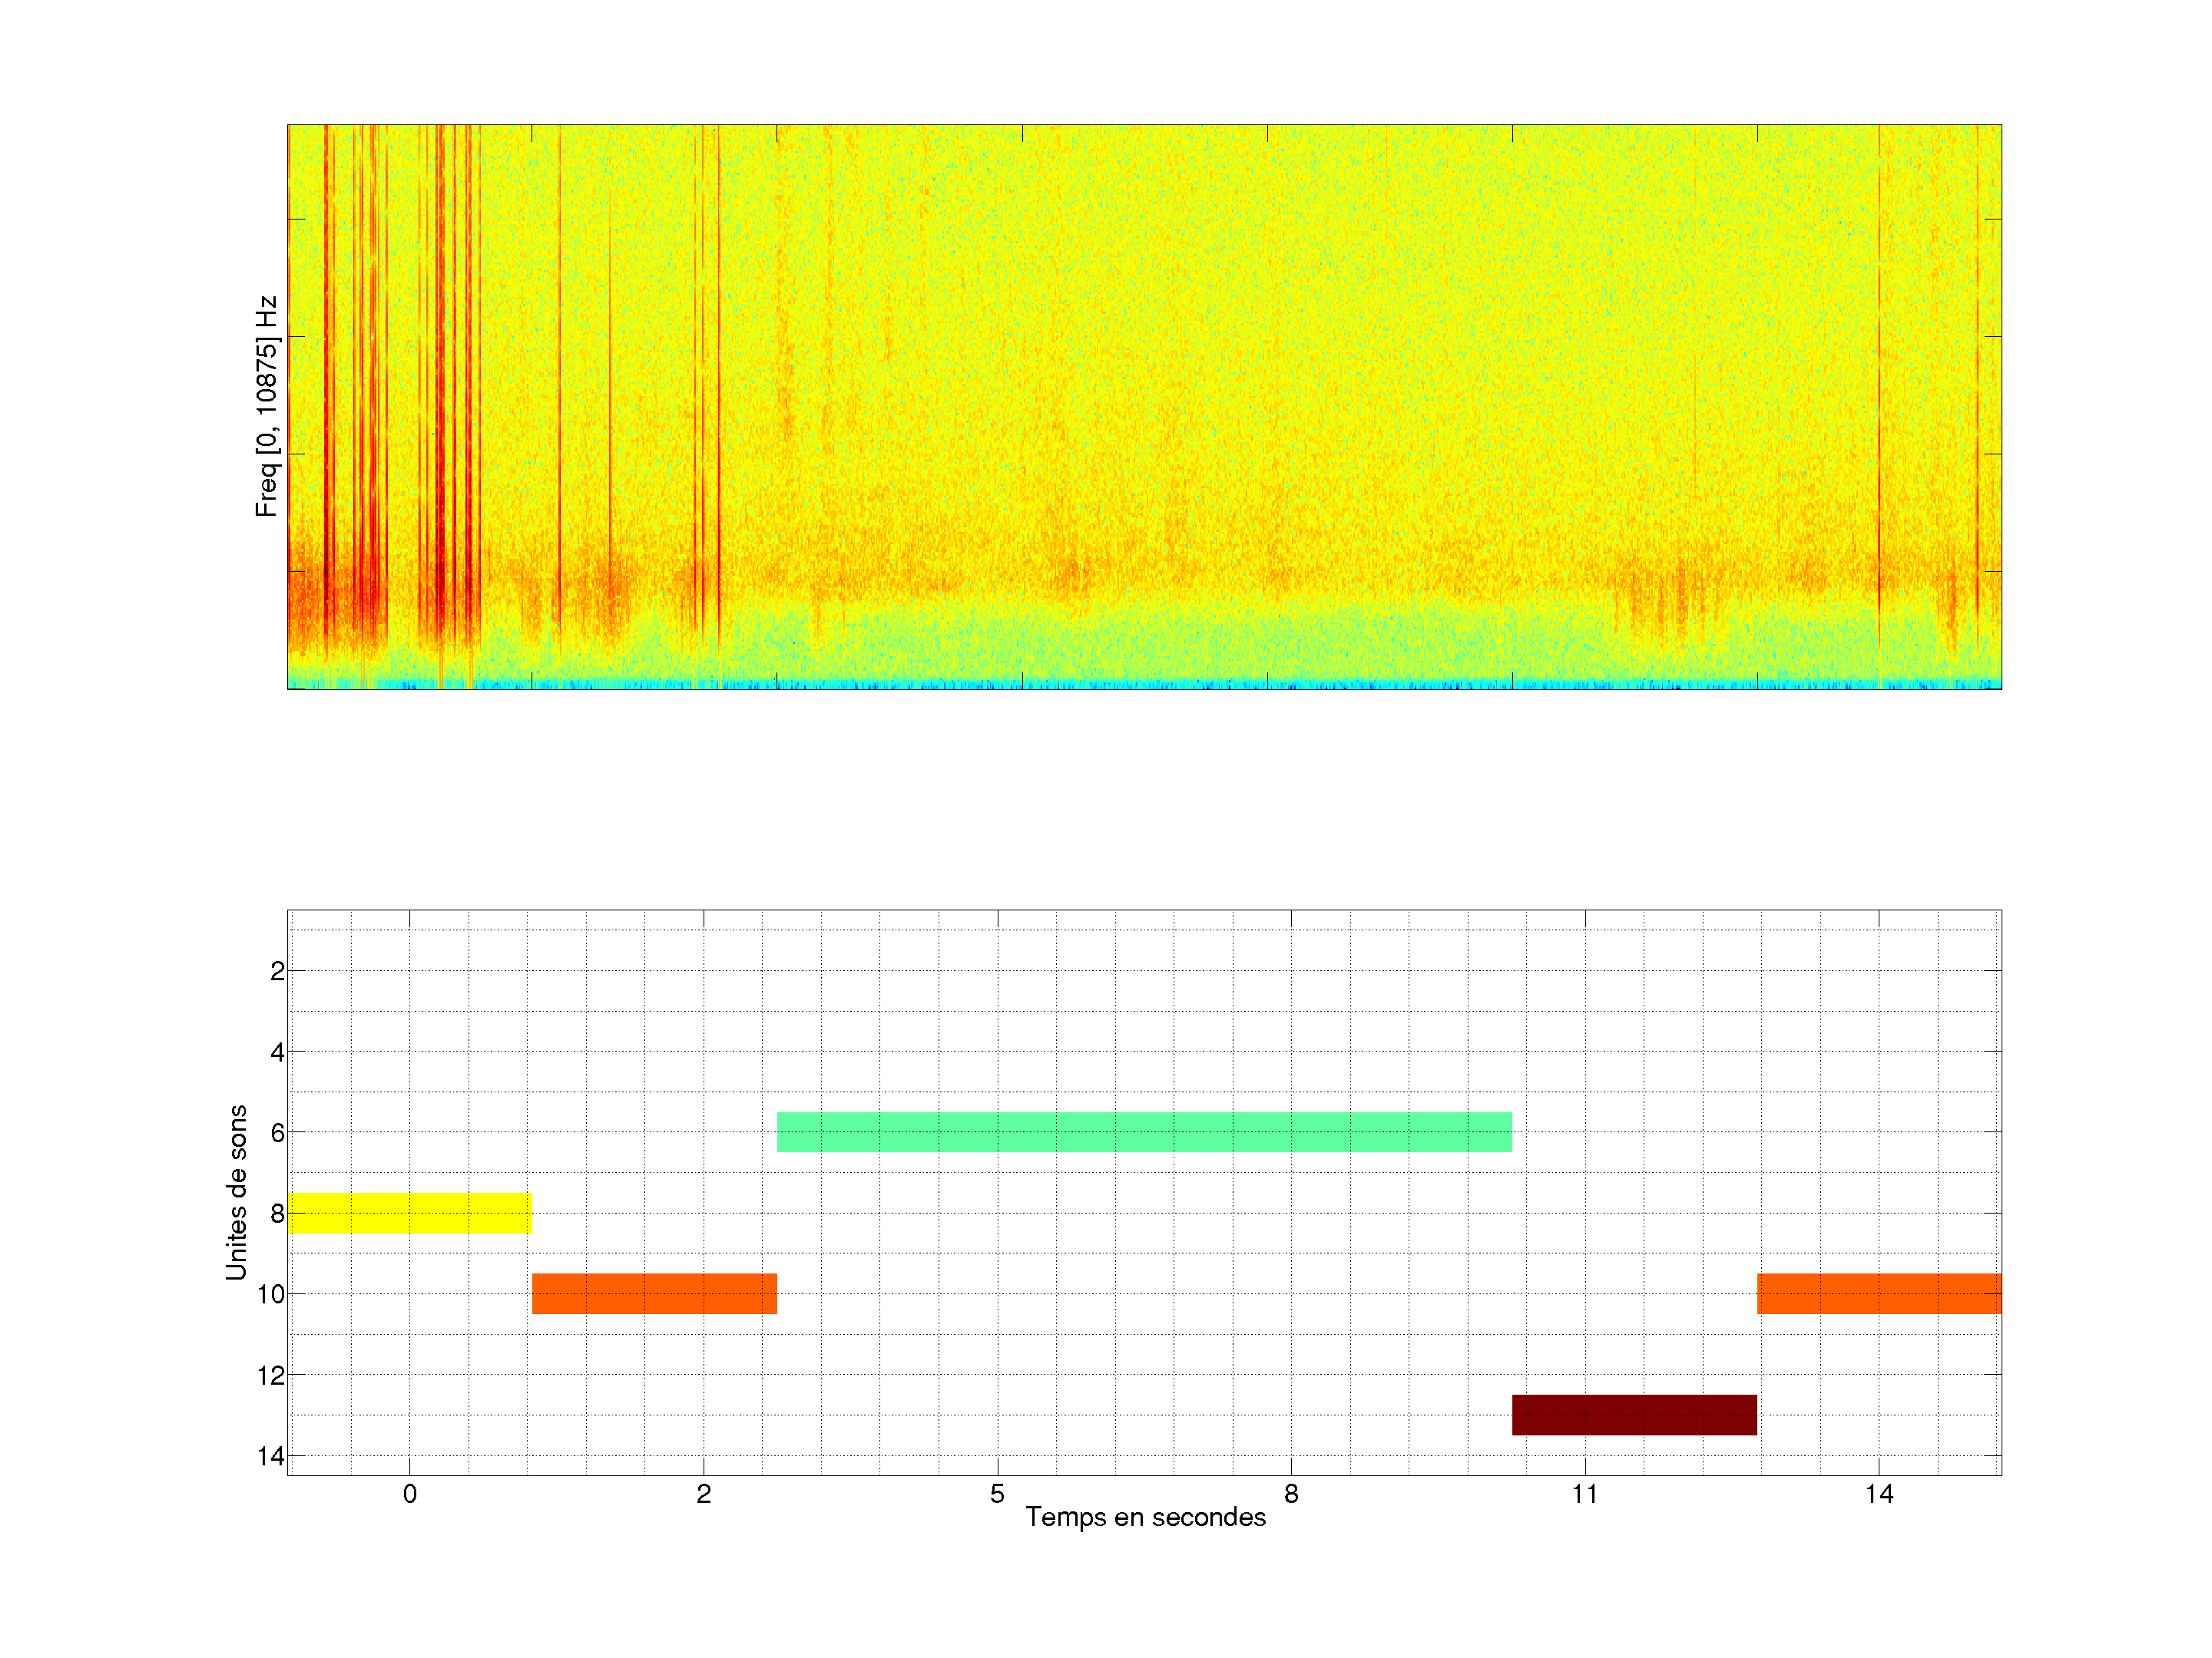
Task: Click the left orange bar at unit 10
Action: tap(654, 1293)
